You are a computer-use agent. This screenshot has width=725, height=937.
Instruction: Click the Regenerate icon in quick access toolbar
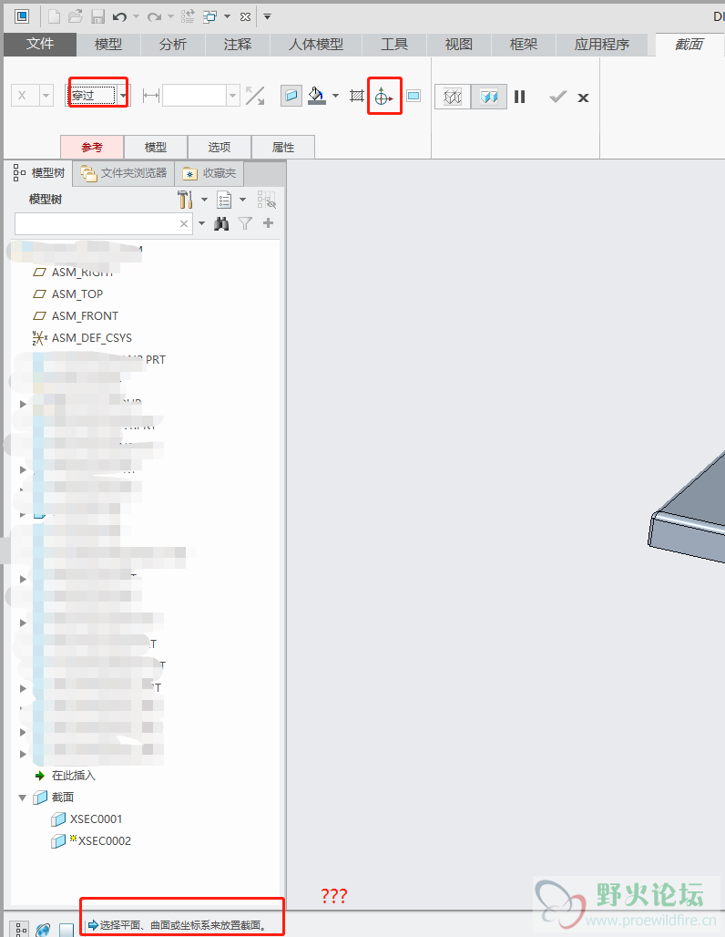click(188, 16)
